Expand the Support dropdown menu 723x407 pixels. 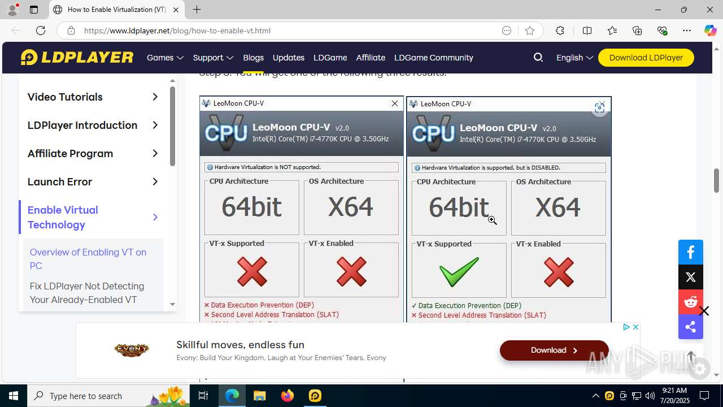click(x=213, y=58)
